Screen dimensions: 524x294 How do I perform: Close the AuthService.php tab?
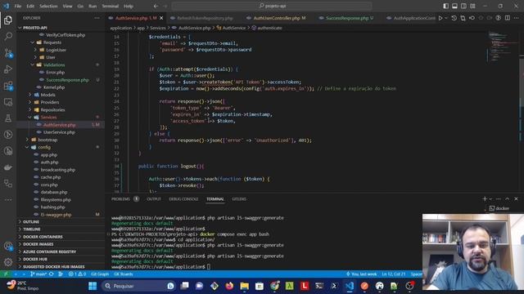click(x=161, y=18)
